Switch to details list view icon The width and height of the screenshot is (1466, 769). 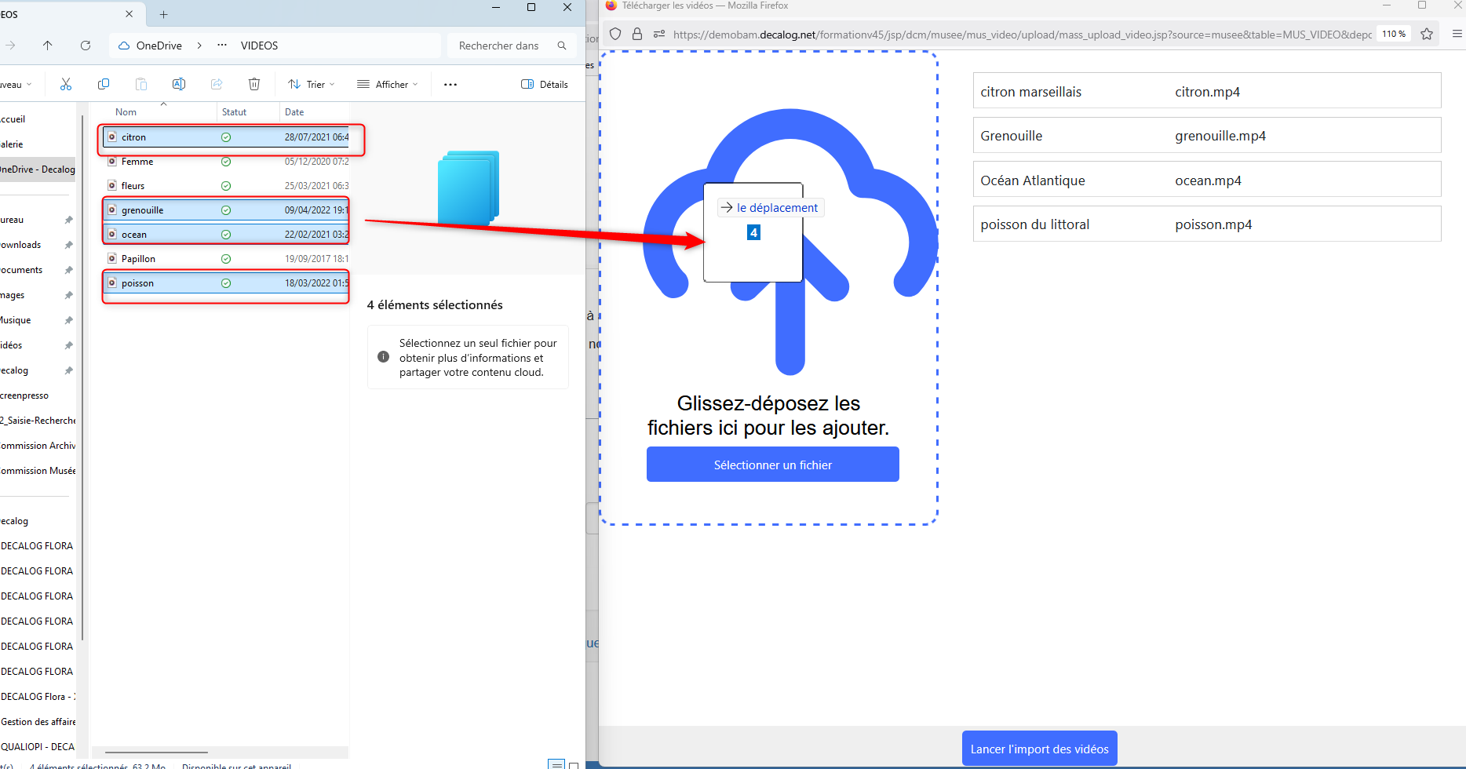pos(556,764)
